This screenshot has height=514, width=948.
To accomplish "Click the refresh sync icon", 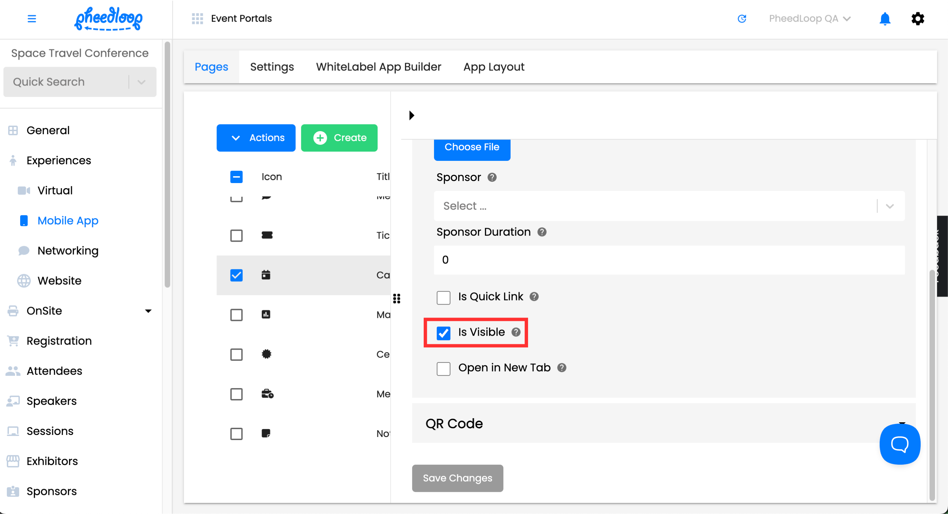I will click(x=741, y=18).
